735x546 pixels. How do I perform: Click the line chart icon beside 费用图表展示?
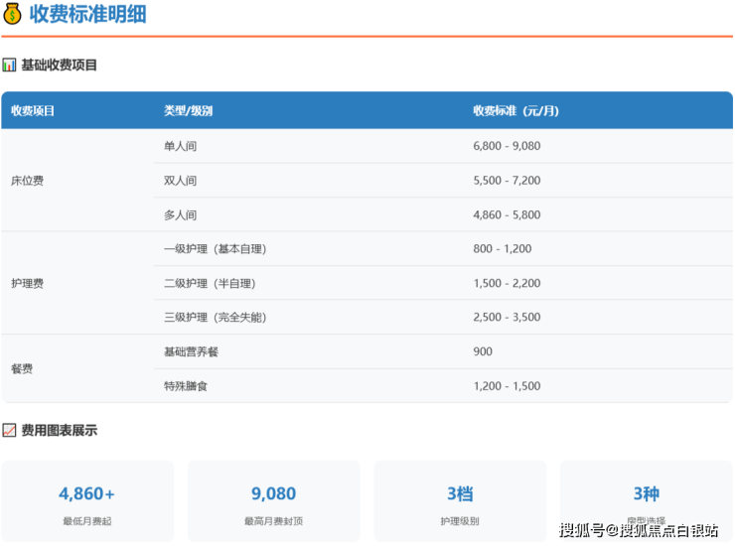9,431
